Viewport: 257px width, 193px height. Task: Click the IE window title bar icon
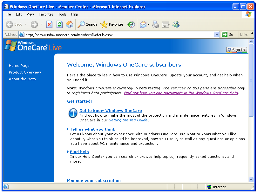6,7
